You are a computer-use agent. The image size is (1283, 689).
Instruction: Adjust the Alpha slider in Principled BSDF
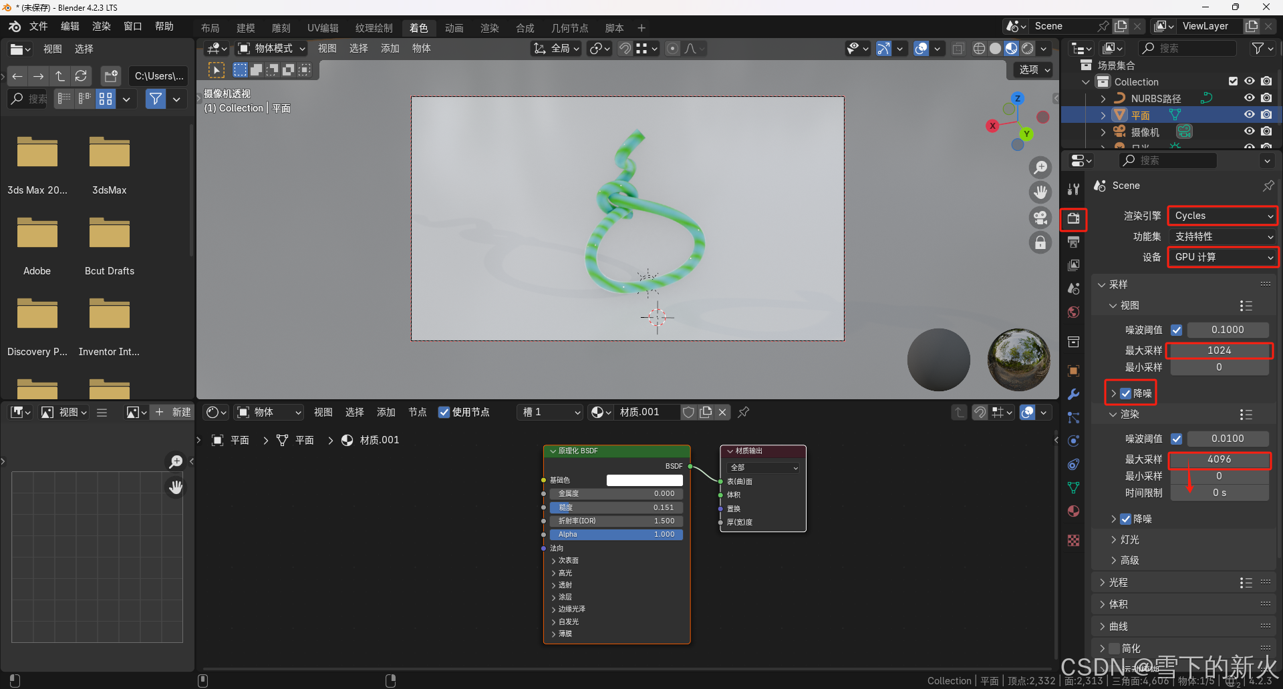point(616,534)
